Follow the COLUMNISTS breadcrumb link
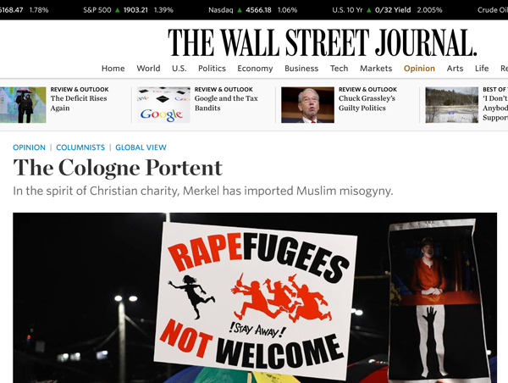This screenshot has height=383, width=508. pos(80,147)
